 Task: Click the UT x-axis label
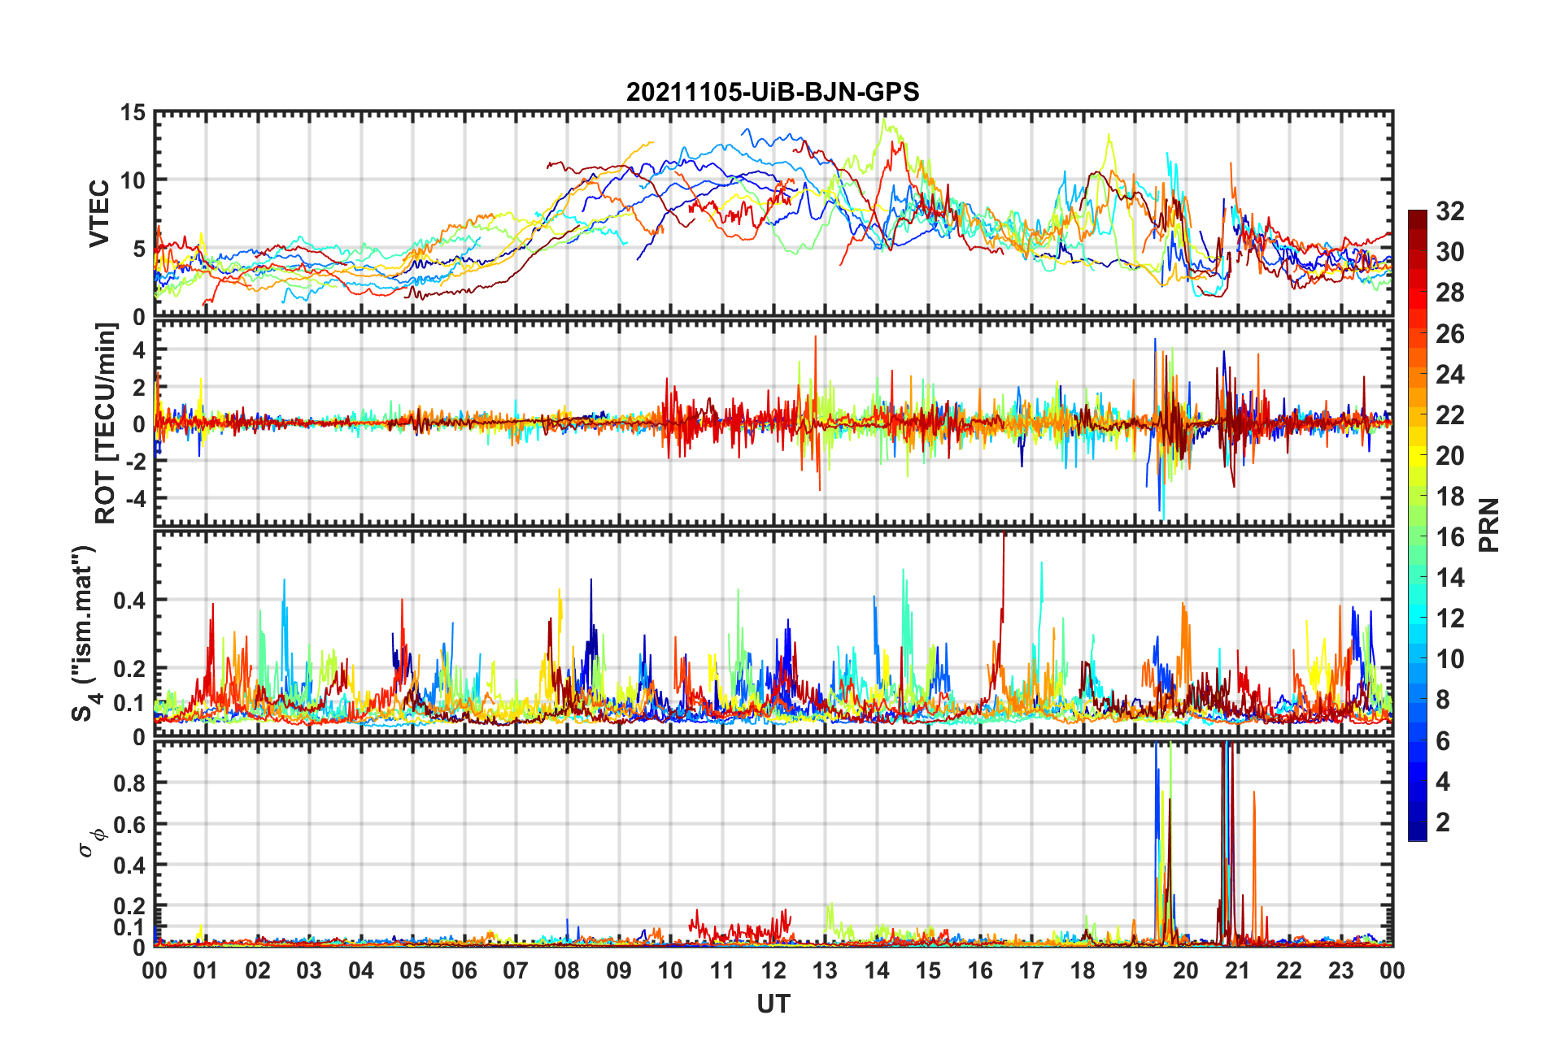click(x=773, y=1004)
